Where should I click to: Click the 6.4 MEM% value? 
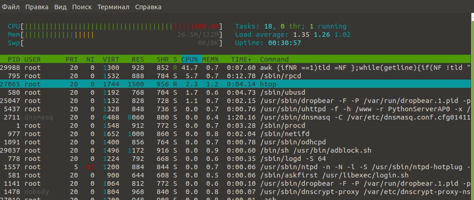[213, 117]
